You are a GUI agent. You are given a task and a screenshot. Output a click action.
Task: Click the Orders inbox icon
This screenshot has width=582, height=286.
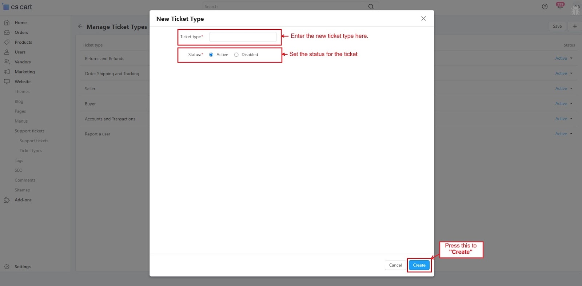[x=7, y=32]
